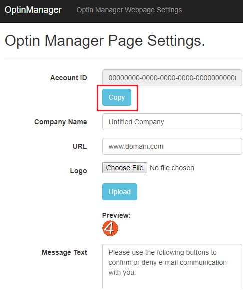Click the divider line under the heading
Image resolution: width=243 pixels, height=290 pixels.
124,59
